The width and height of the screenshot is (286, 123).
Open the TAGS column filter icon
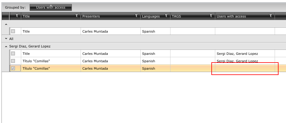211,16
